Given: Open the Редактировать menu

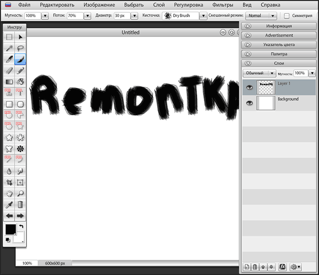Looking at the screenshot, I should click(57, 5).
